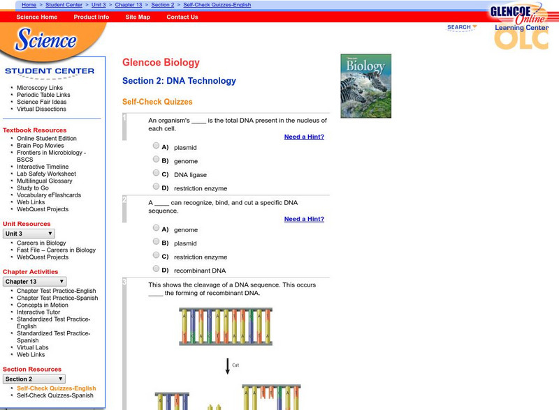Image resolution: width=559 pixels, height=410 pixels.
Task: Select answer D restriction enzyme for question 1
Action: coord(156,186)
